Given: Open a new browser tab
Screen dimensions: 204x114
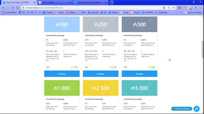Looking at the screenshot, I should click(x=112, y=3).
